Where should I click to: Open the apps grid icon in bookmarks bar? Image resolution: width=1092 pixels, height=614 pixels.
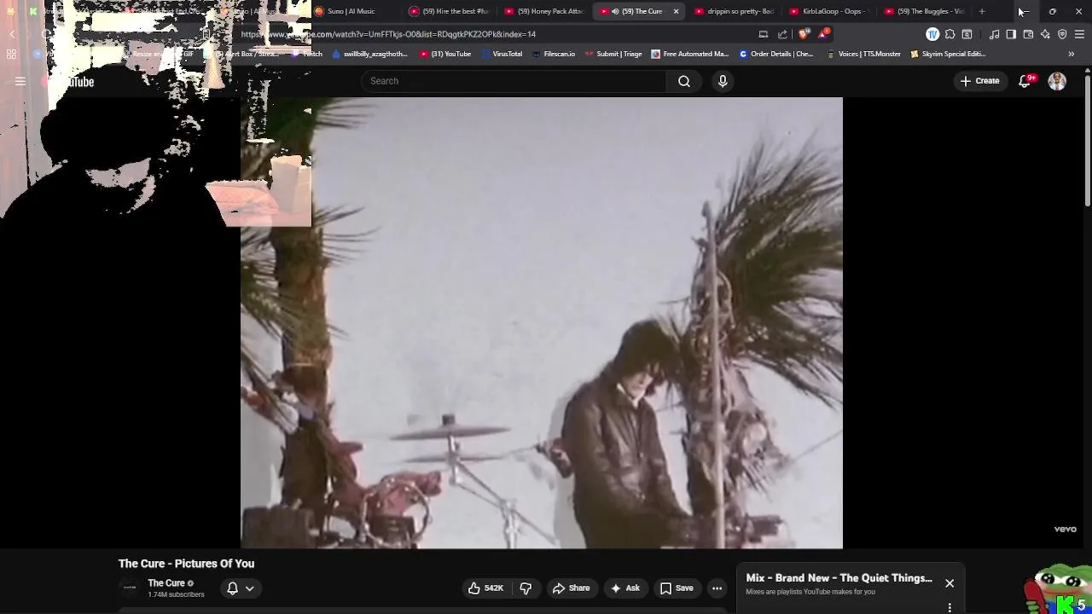click(11, 54)
